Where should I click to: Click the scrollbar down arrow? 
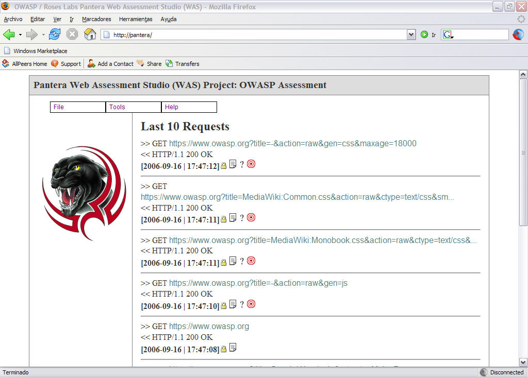tap(523, 362)
